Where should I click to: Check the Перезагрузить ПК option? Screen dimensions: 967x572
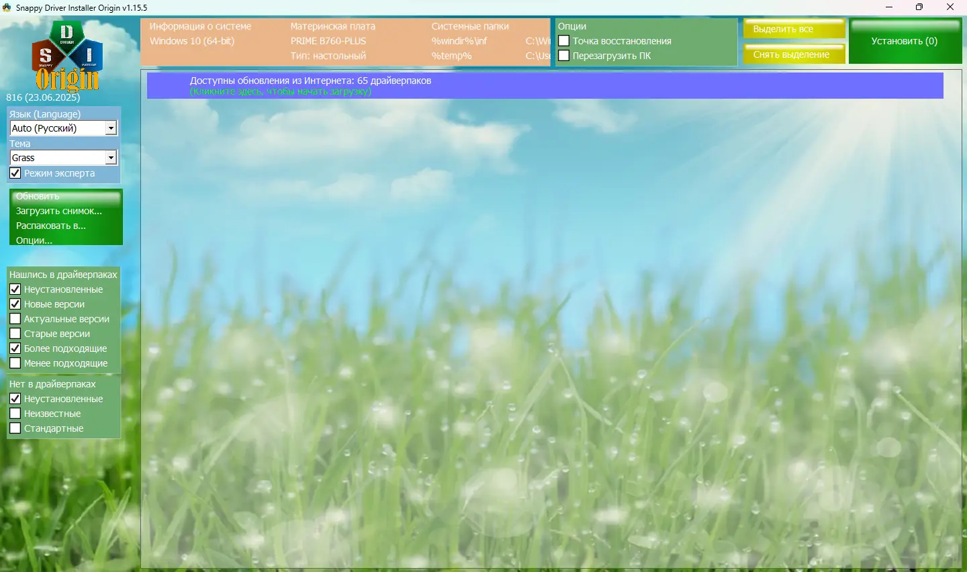tap(564, 56)
